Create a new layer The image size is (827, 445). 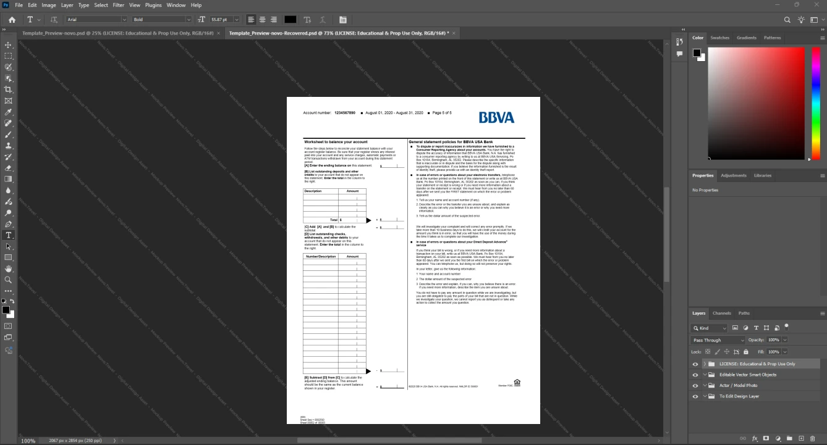click(801, 438)
